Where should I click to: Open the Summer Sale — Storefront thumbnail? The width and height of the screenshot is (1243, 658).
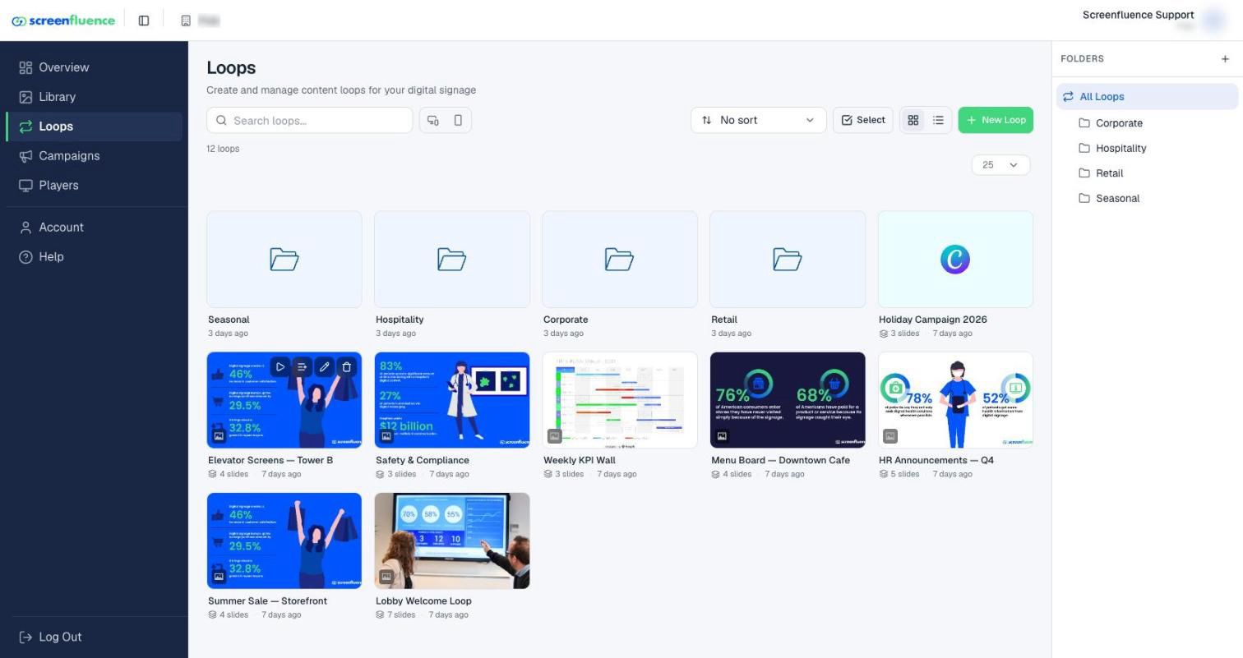[284, 541]
